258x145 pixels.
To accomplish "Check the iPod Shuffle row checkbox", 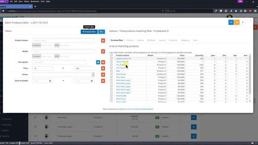I will click(x=111, y=95).
